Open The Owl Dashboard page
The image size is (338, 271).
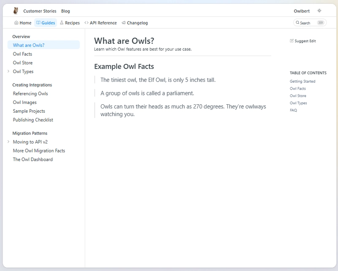pos(33,160)
